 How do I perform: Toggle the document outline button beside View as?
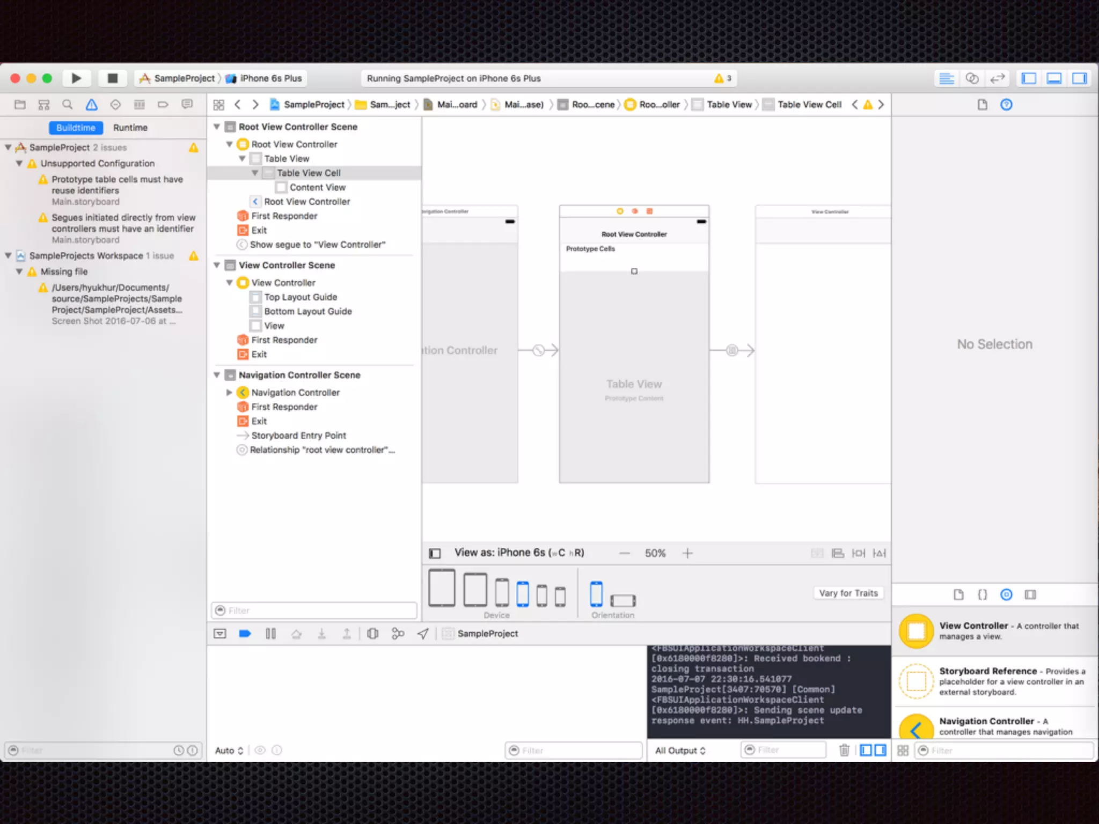(435, 553)
